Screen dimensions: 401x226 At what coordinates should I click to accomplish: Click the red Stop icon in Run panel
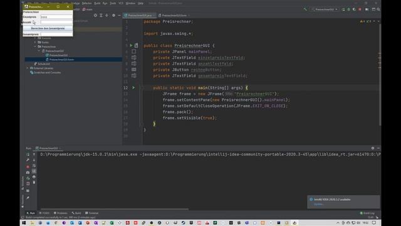28,166
